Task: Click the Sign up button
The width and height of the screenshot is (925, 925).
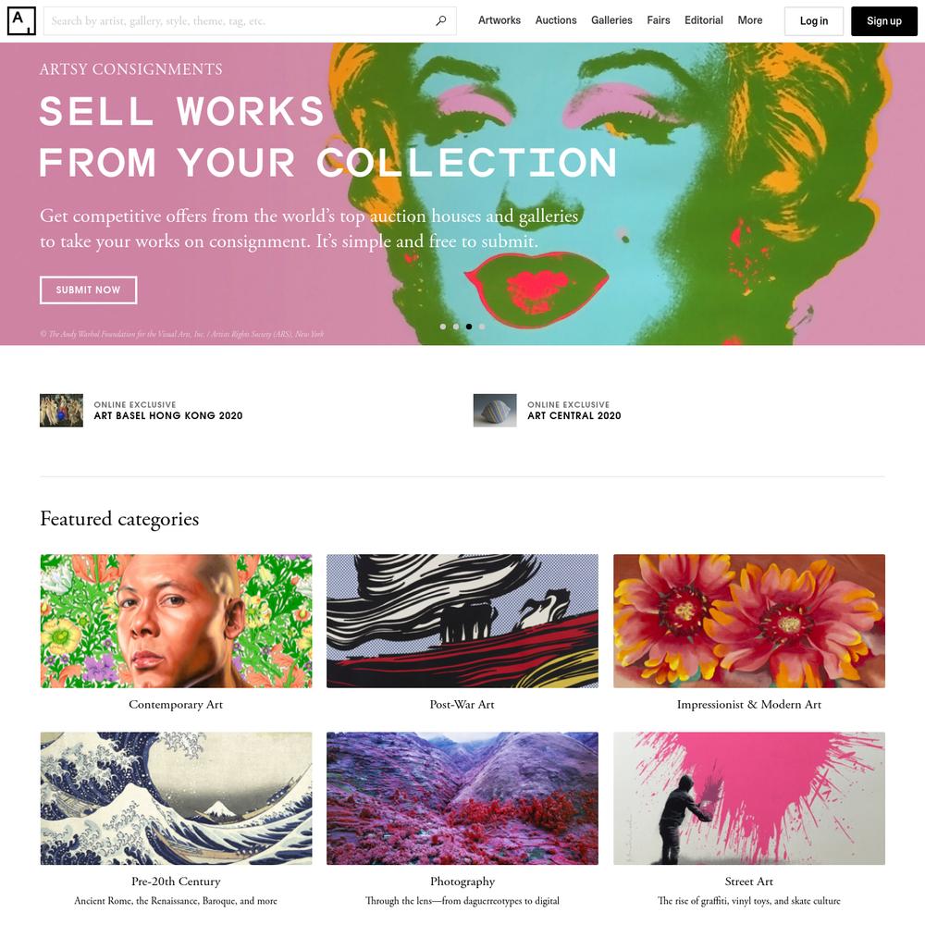Action: [x=883, y=21]
